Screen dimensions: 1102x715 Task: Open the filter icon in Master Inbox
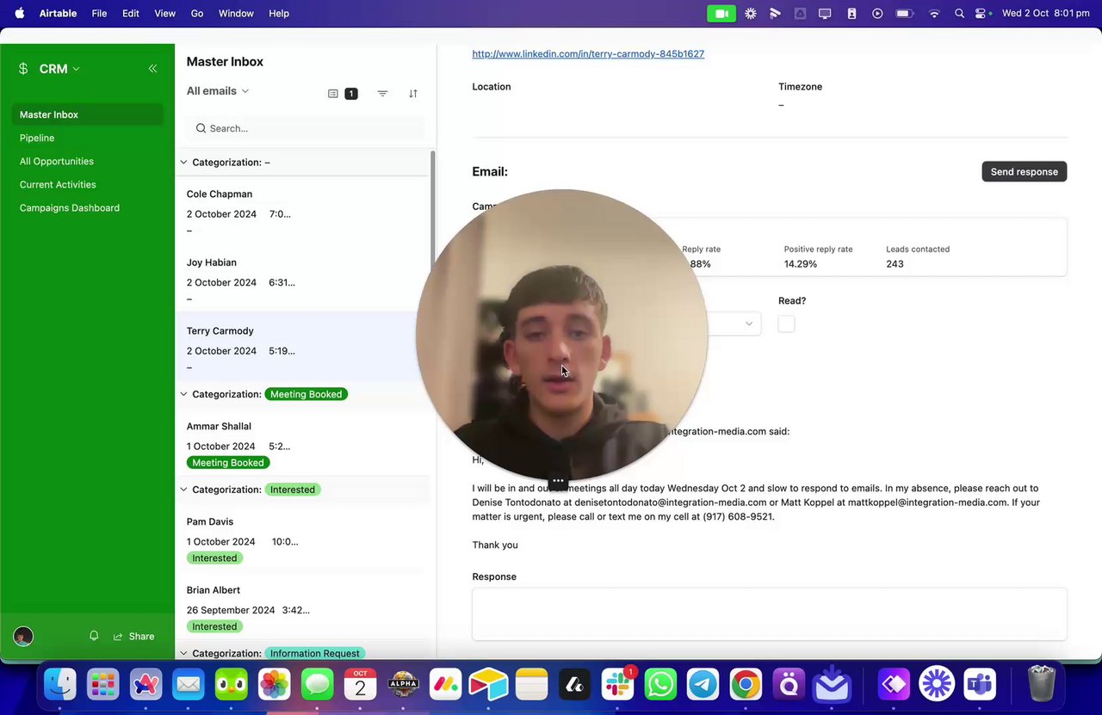point(382,93)
